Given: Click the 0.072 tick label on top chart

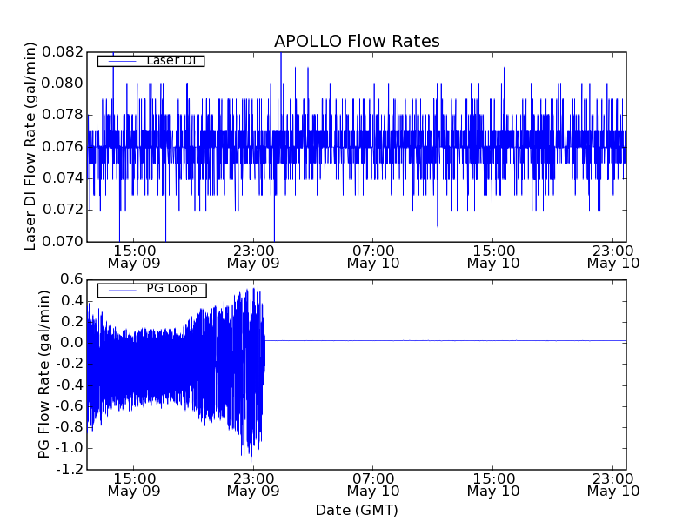Looking at the screenshot, I should 63,210.
